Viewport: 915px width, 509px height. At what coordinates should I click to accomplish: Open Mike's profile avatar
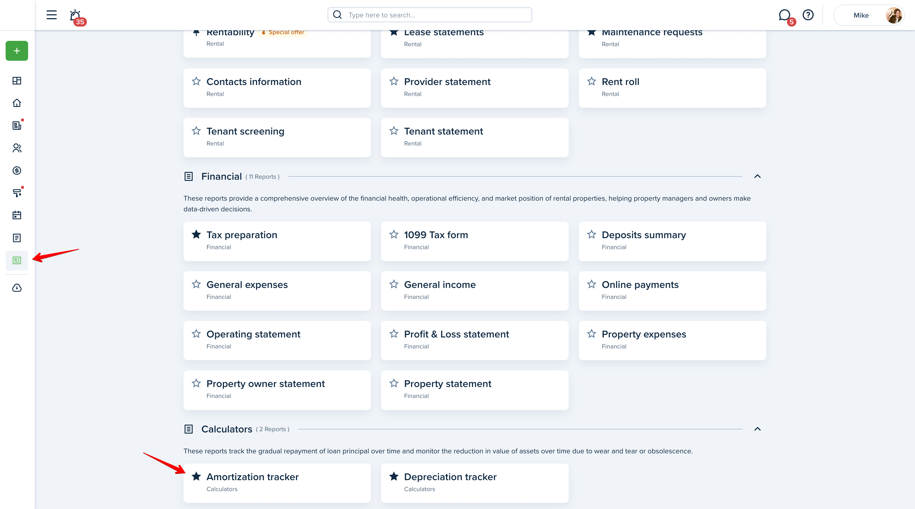pyautogui.click(x=894, y=15)
